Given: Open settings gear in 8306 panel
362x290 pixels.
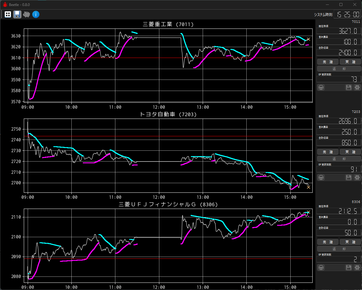Looking at the screenshot, I should pyautogui.click(x=357, y=267).
